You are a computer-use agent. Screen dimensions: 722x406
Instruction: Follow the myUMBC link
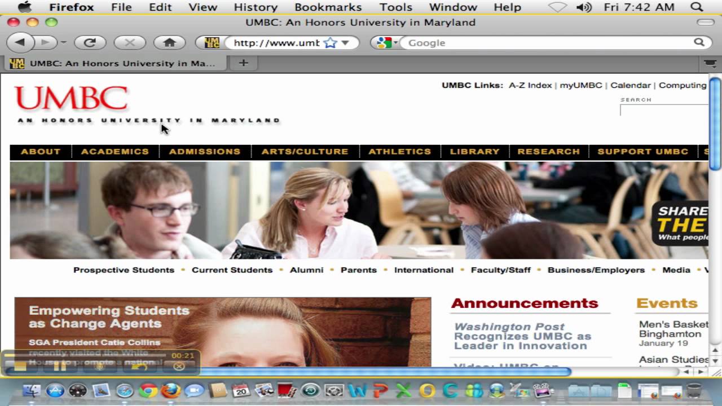click(581, 85)
